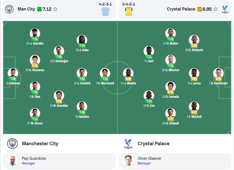Viewport: 234px width, 170px height.
Task: Click J. Mateta's 6.98 rating badge
Action: coord(128,79)
